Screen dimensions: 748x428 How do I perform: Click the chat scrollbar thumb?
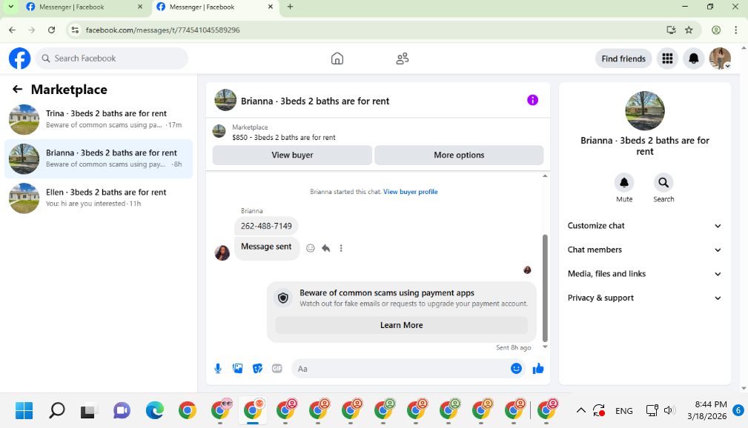click(545, 287)
